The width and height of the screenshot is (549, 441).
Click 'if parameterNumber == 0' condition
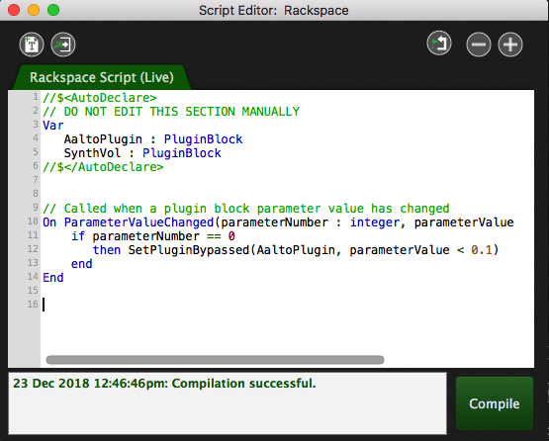[x=153, y=236]
